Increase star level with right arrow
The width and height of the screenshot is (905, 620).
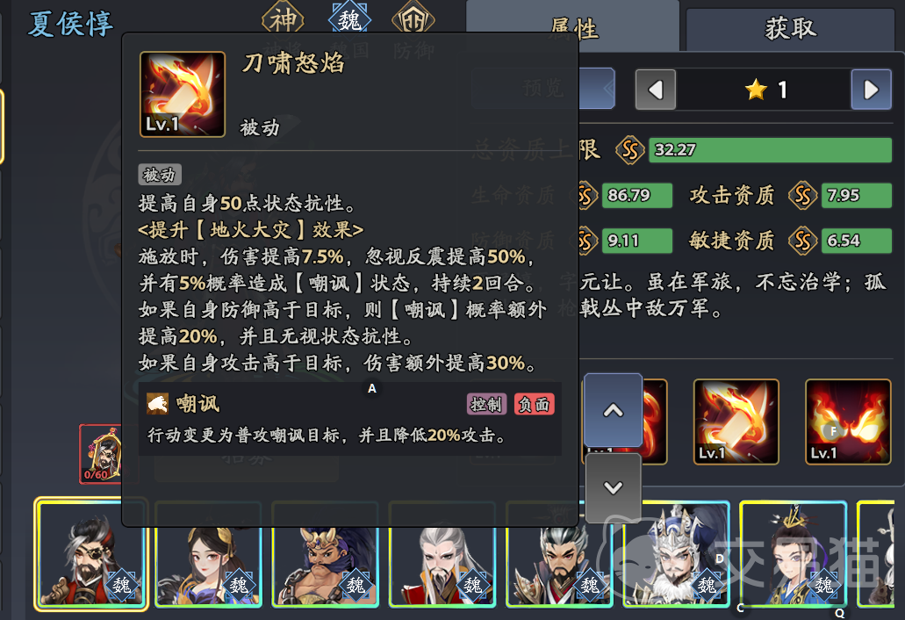point(871,90)
